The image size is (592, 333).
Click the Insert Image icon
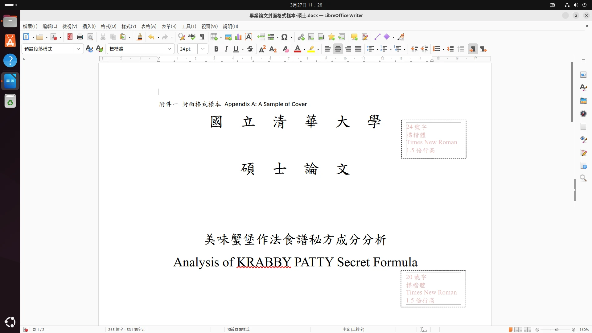click(x=228, y=37)
